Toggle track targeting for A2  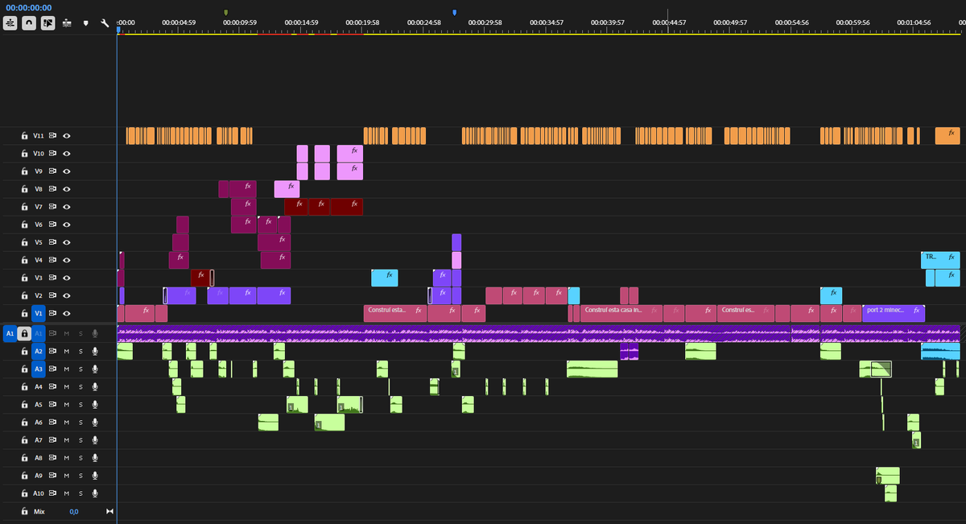pos(38,351)
